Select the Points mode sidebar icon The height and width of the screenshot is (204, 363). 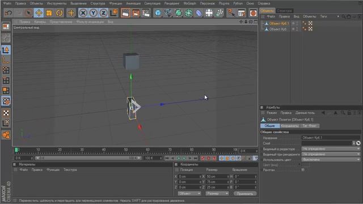coord(6,70)
